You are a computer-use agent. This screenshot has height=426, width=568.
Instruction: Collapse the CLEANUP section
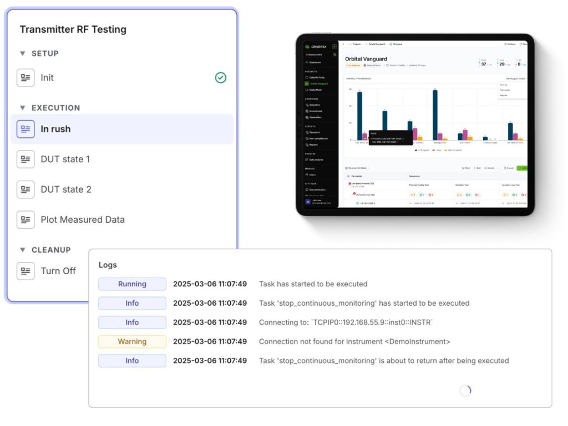22,250
